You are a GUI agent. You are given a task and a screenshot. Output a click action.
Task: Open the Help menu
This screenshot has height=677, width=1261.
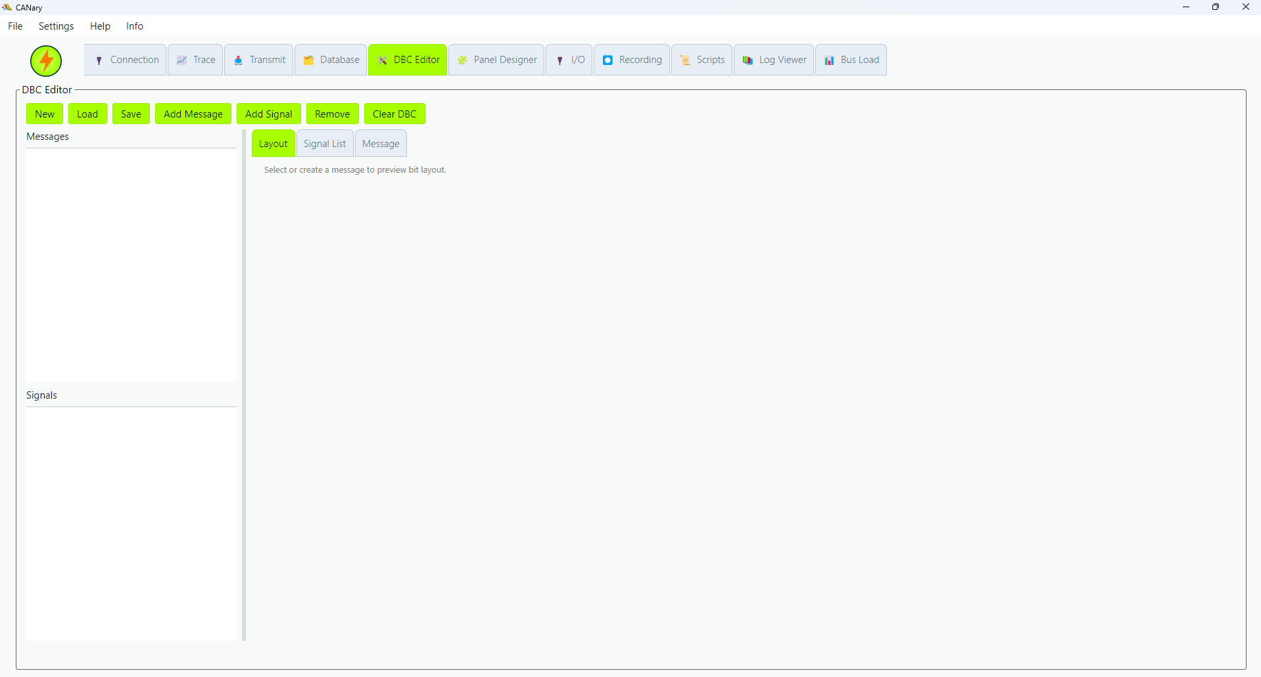[x=100, y=26]
